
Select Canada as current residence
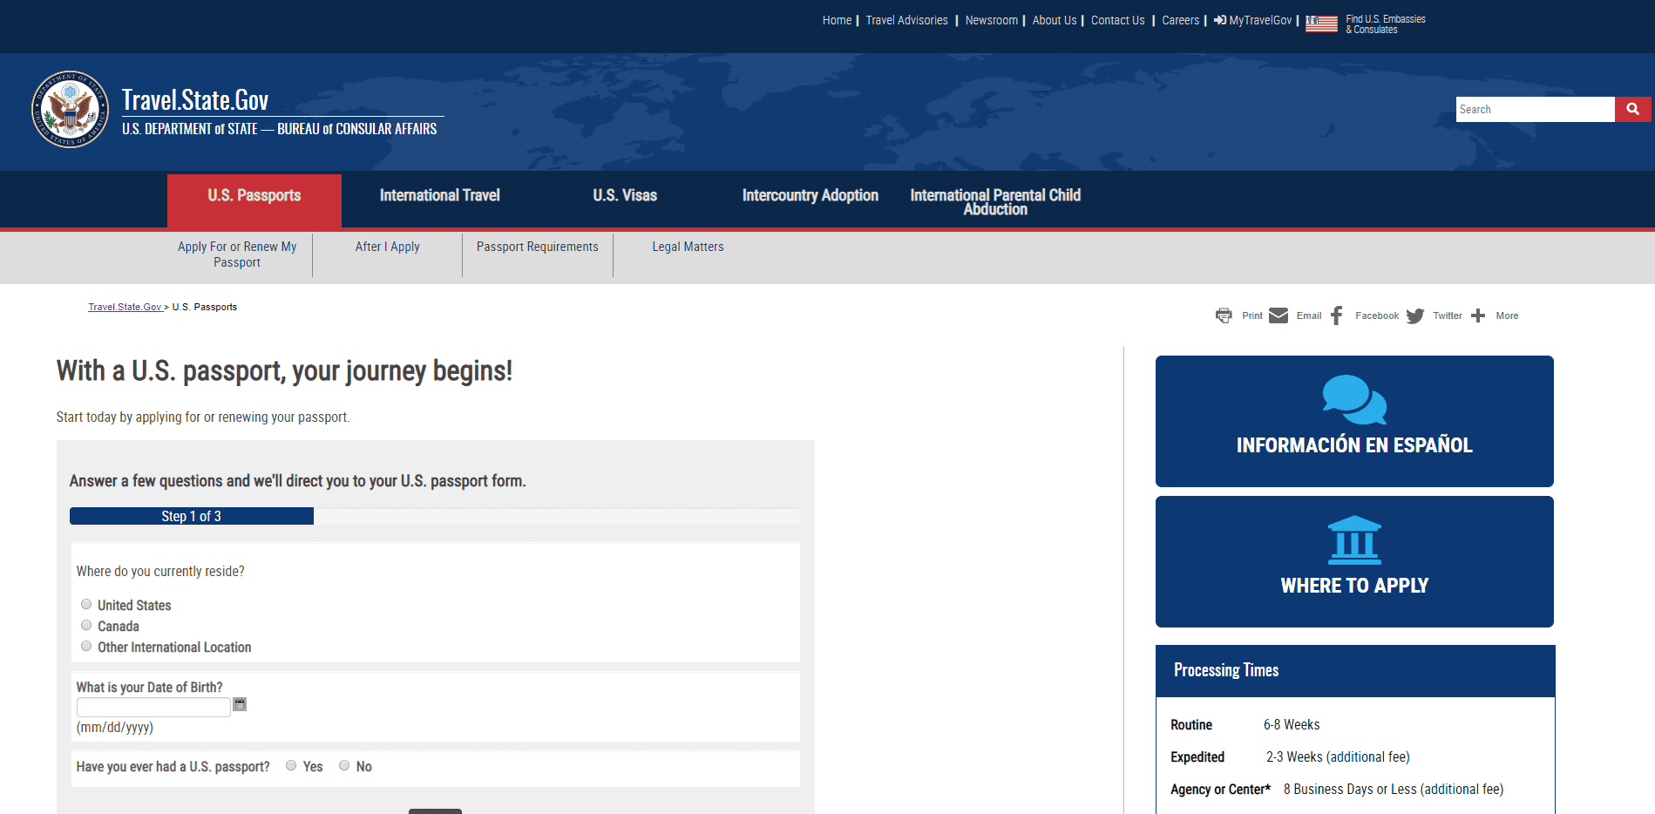point(86,625)
